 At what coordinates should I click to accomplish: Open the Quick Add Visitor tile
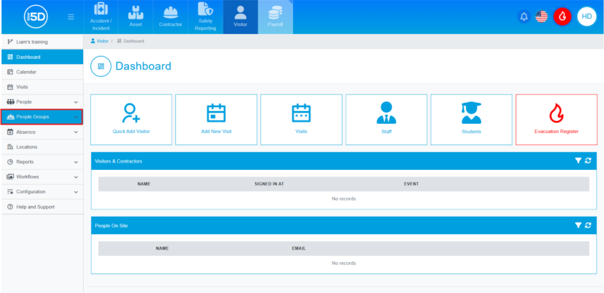(x=131, y=119)
